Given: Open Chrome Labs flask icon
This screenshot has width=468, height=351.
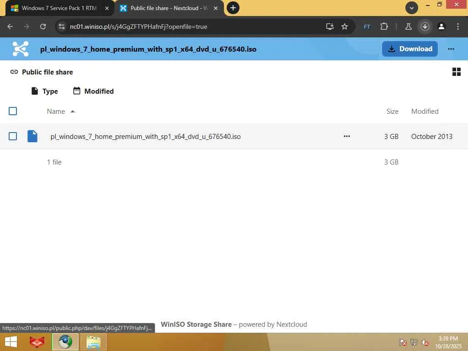Looking at the screenshot, I should tap(408, 27).
